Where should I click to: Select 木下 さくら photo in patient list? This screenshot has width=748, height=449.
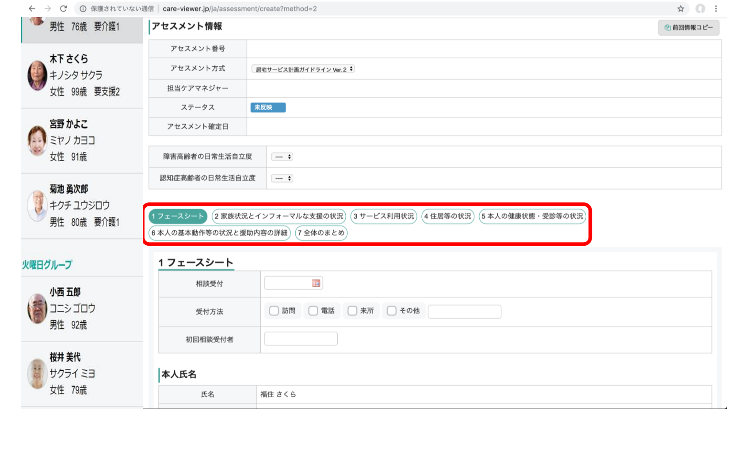tap(37, 76)
